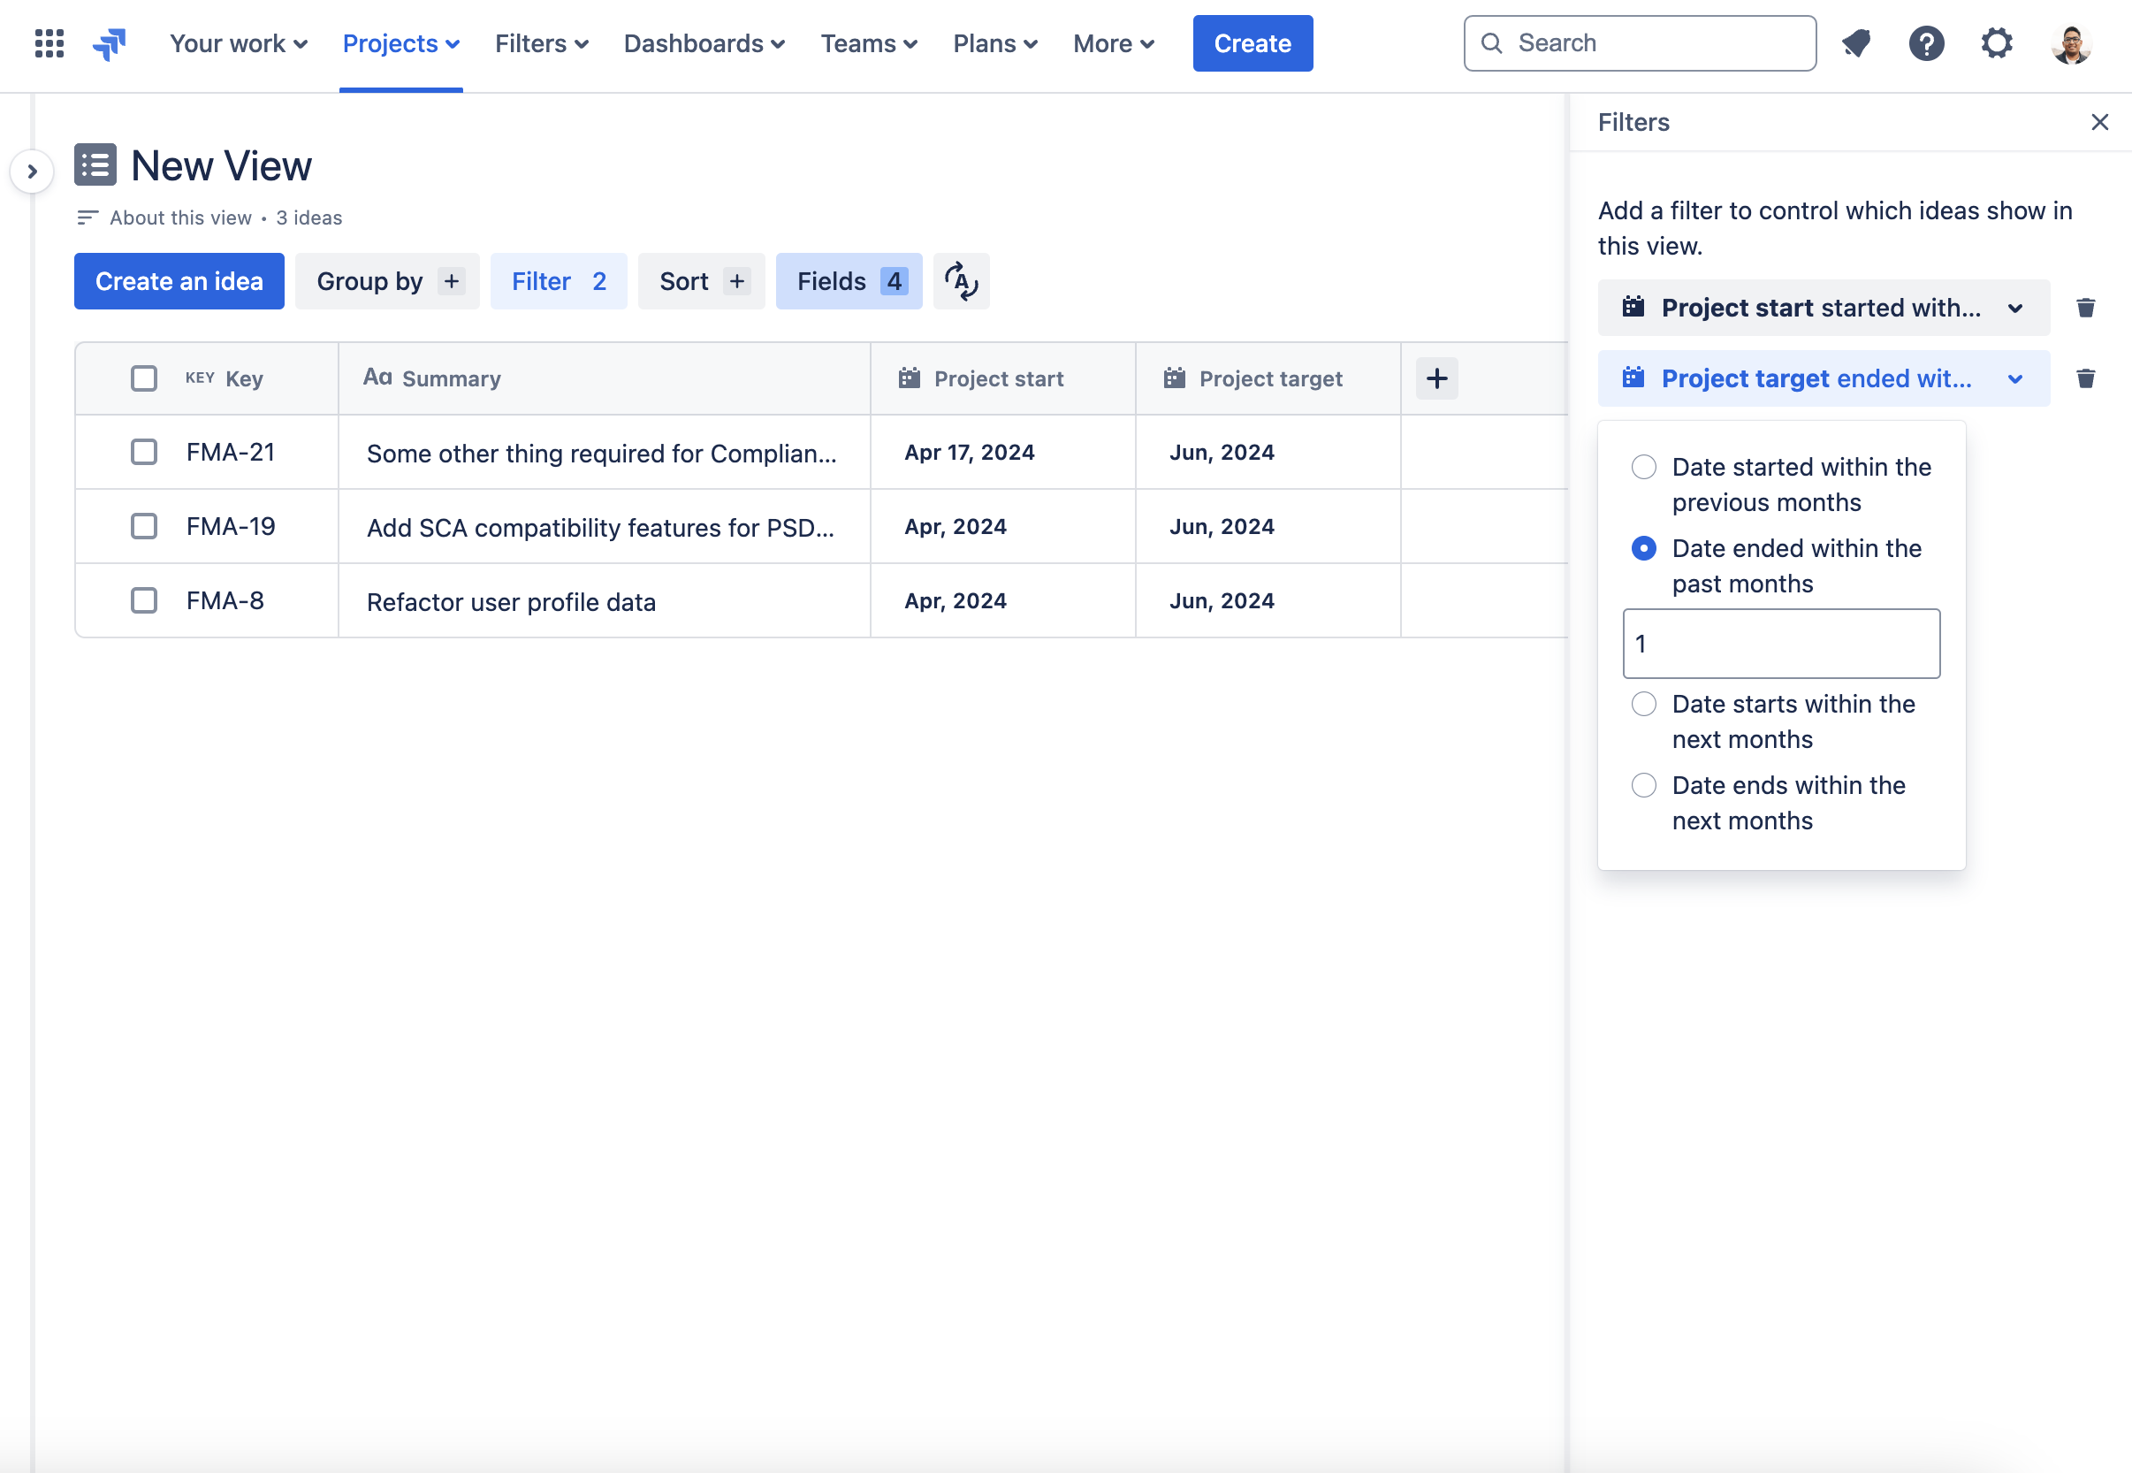Open notifications bell

1857,42
